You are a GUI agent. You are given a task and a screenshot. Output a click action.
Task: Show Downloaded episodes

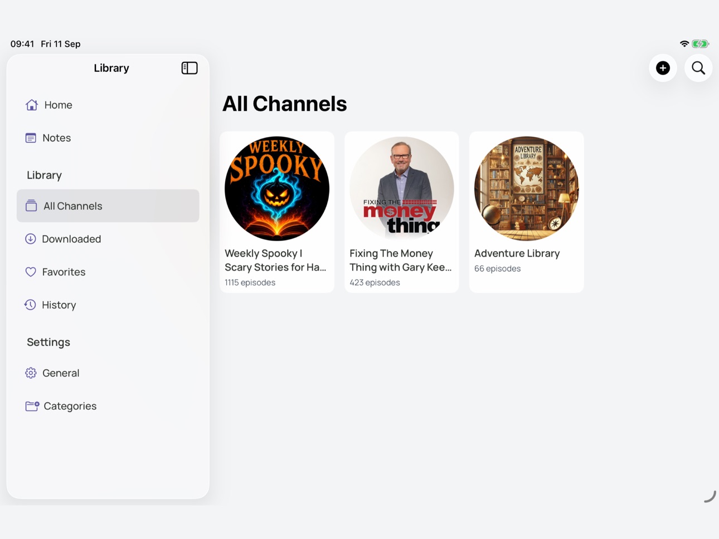(x=108, y=239)
